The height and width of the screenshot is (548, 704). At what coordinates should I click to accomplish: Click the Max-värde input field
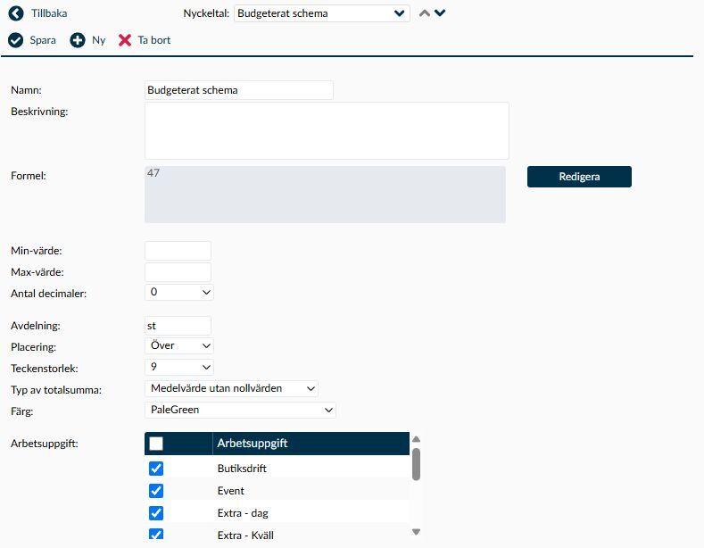pos(178,272)
